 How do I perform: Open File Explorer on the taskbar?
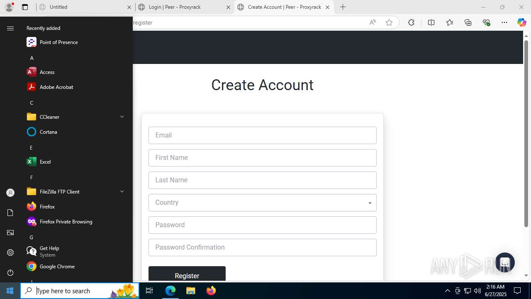191,291
